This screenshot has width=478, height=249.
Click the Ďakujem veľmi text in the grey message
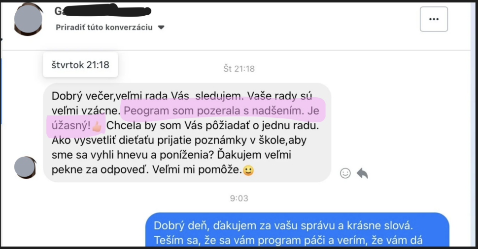[254, 155]
